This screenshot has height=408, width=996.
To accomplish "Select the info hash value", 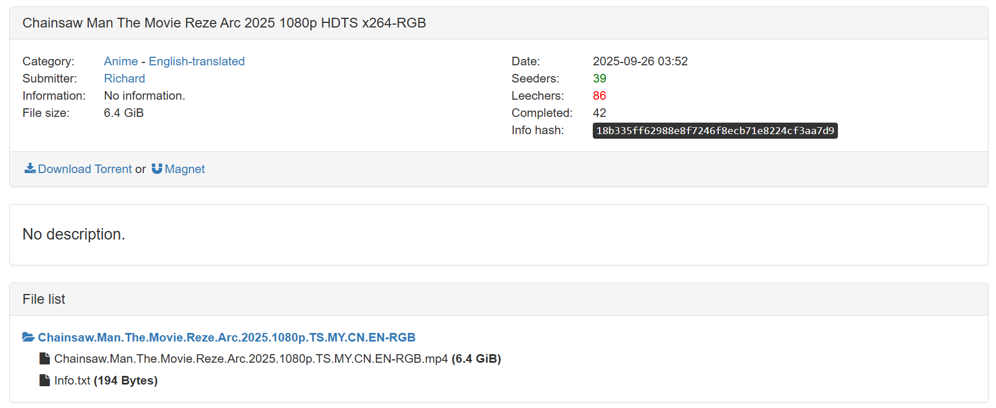I will click(715, 131).
